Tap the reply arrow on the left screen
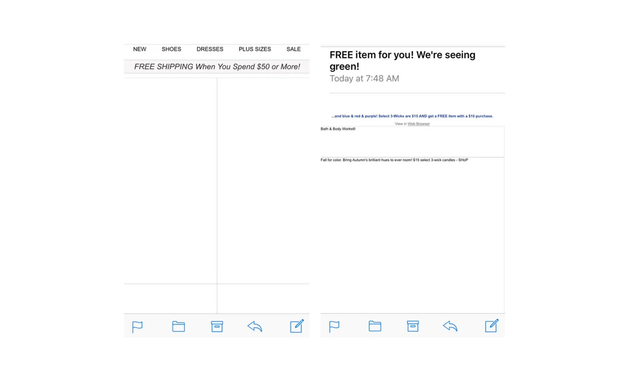 click(x=254, y=326)
